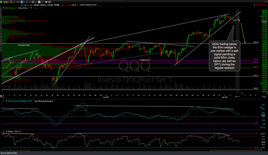
Task: Click the current price tag 379.88 on axis
Action: point(264,22)
